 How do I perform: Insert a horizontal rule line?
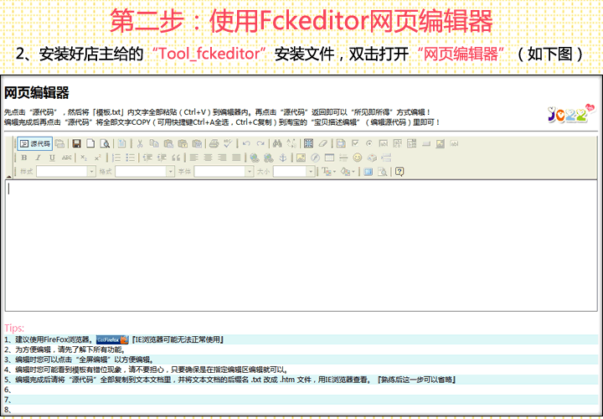pyautogui.click(x=343, y=158)
